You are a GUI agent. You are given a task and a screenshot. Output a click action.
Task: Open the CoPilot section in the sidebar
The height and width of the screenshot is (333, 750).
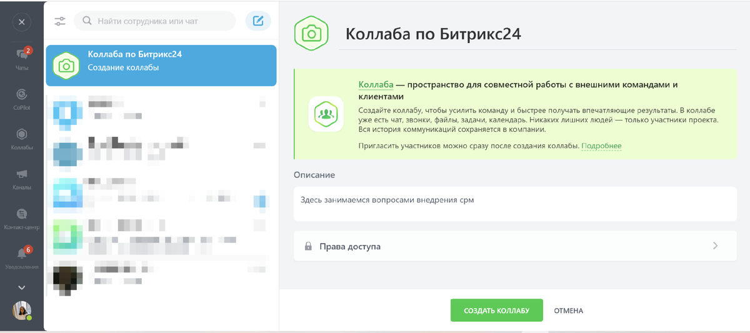pyautogui.click(x=22, y=99)
